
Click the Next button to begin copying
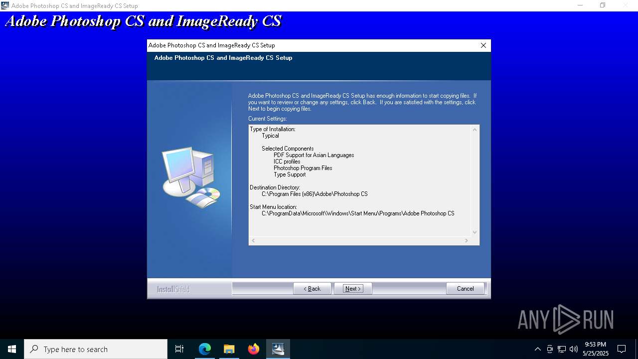tap(353, 289)
